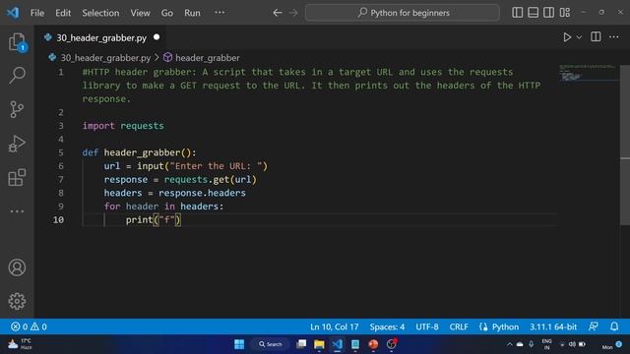630x354 pixels.
Task: Go forward with the right arrow
Action: pos(293,13)
